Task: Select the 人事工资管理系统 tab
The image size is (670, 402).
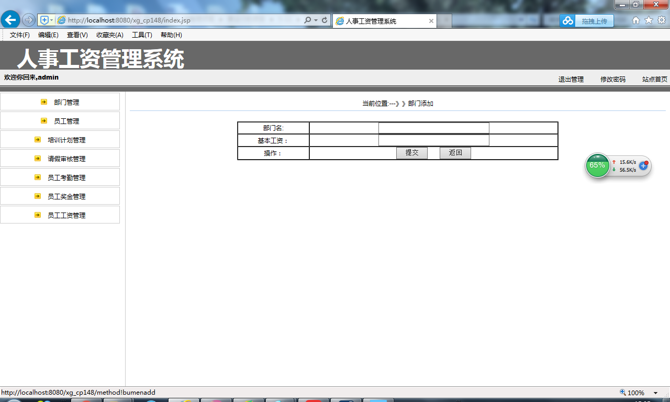Action: pyautogui.click(x=385, y=21)
